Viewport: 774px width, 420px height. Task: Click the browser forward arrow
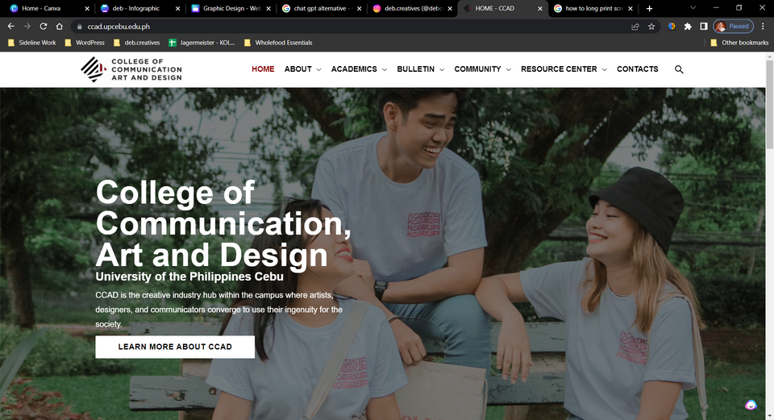click(x=27, y=26)
